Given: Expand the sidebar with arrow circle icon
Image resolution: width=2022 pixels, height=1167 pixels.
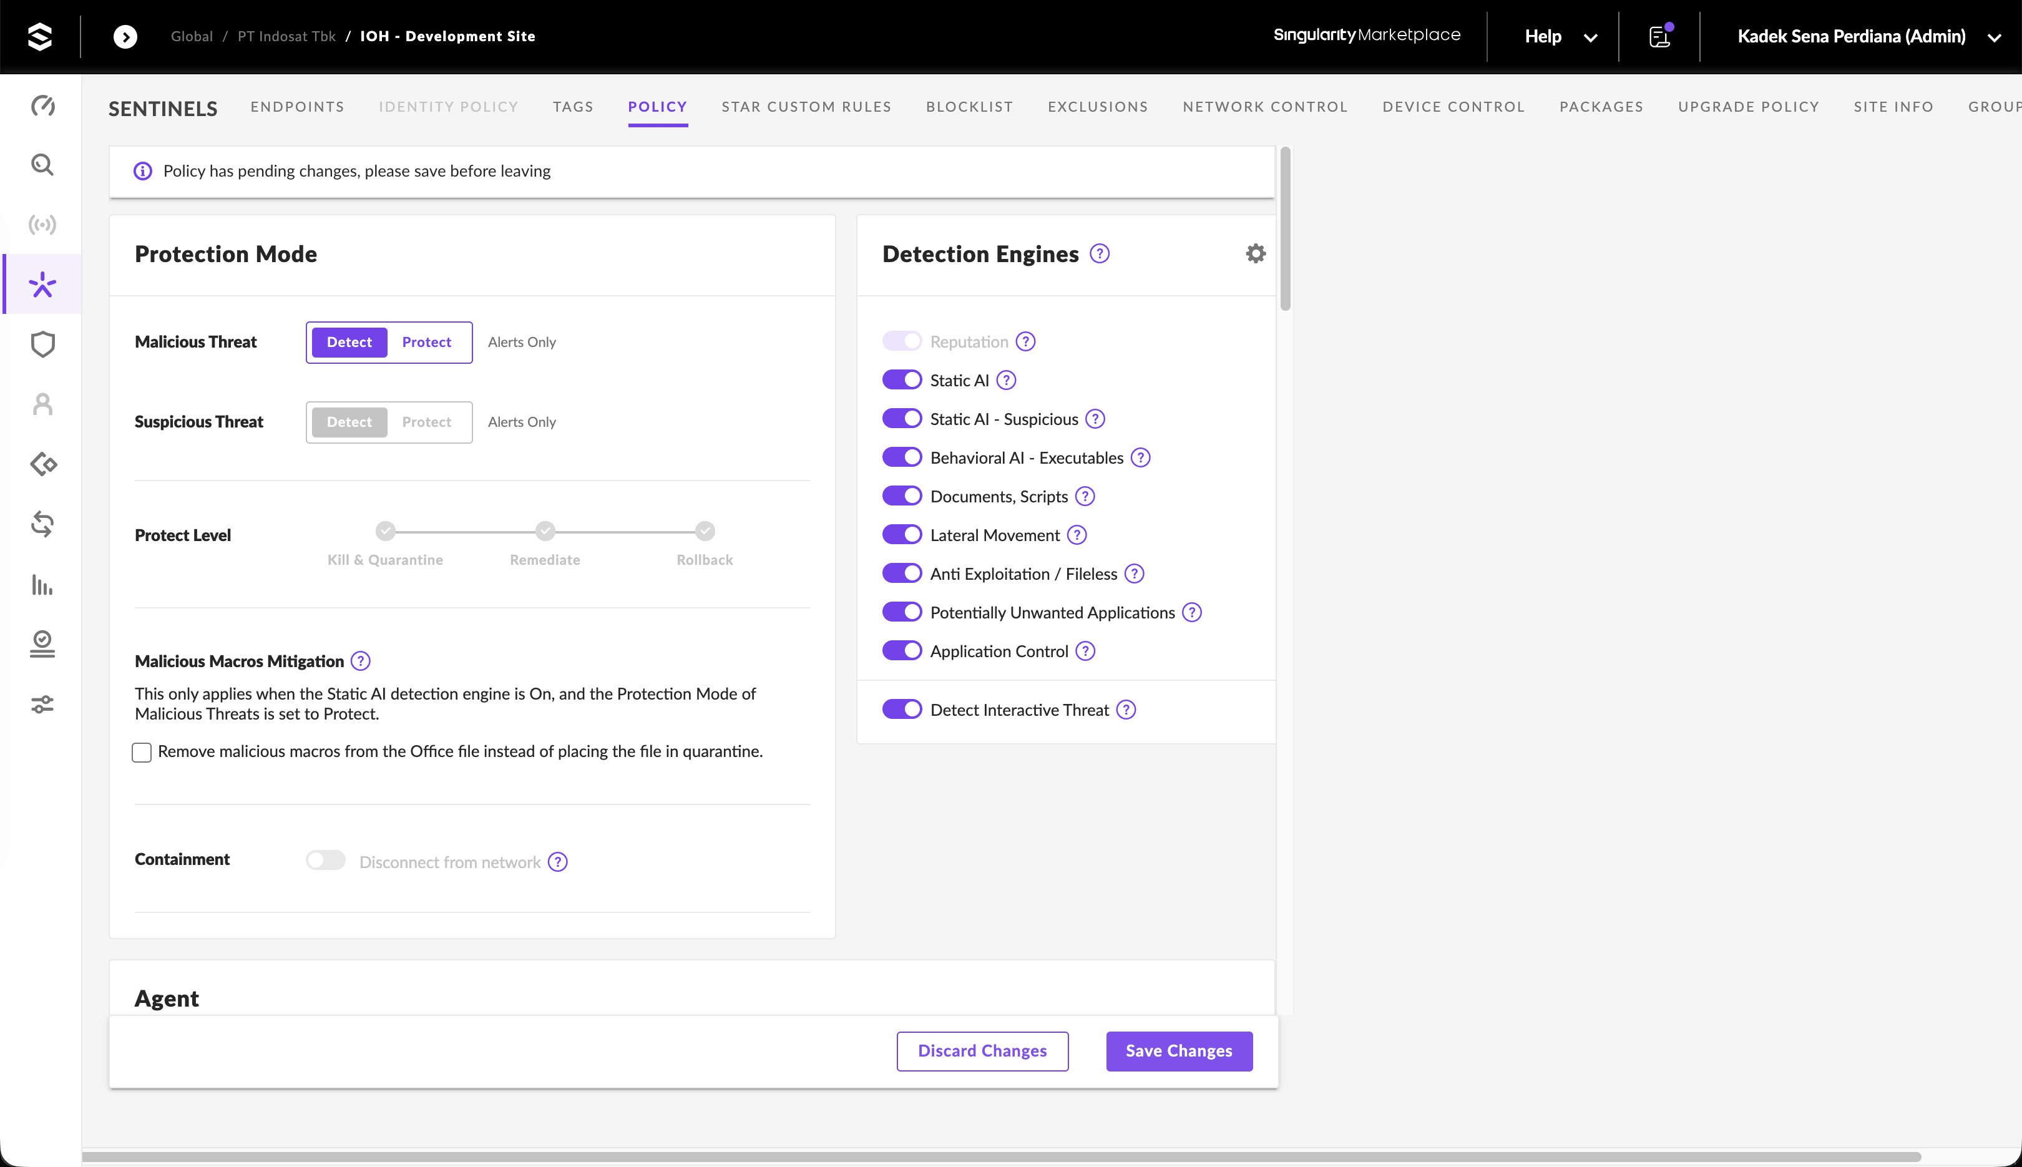Looking at the screenshot, I should [x=125, y=37].
